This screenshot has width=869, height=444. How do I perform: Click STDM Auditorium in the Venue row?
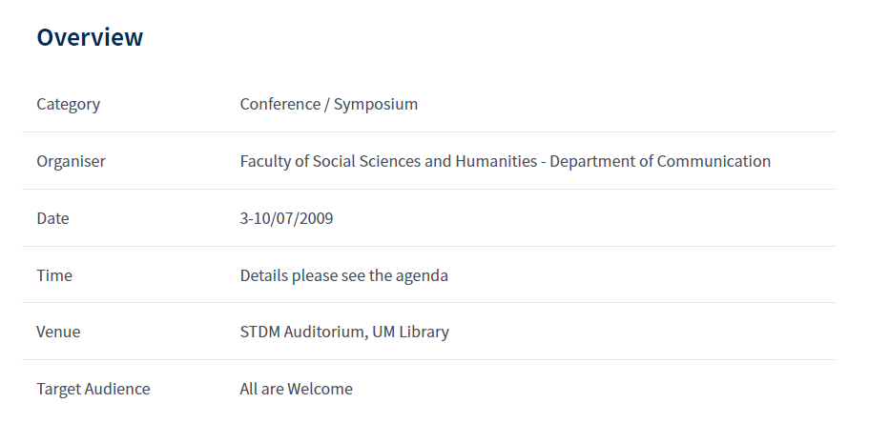pyautogui.click(x=303, y=333)
